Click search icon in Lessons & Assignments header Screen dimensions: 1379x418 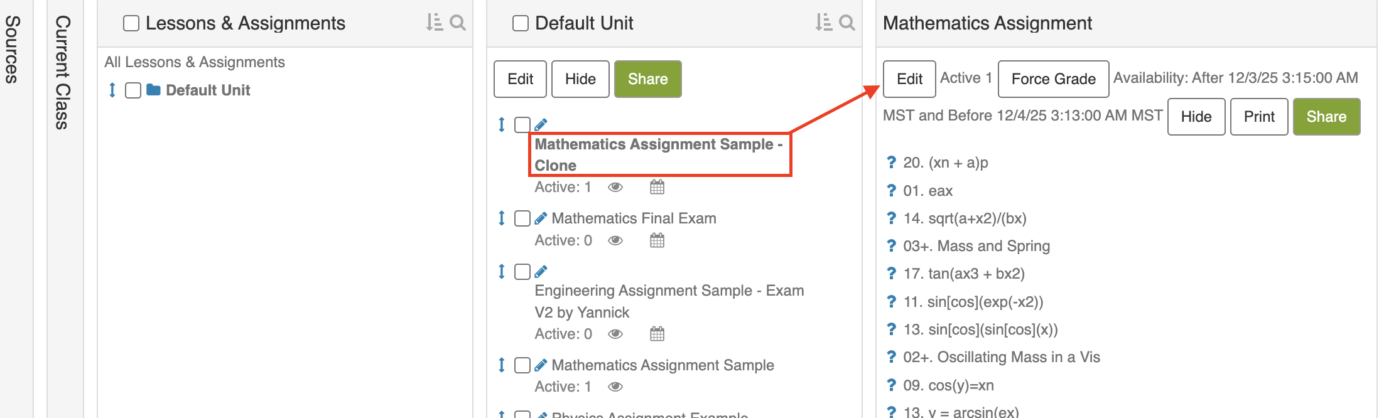tap(458, 23)
